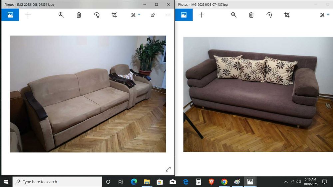Open See more menu in left Photos window
333x187 pixels.
point(168,15)
